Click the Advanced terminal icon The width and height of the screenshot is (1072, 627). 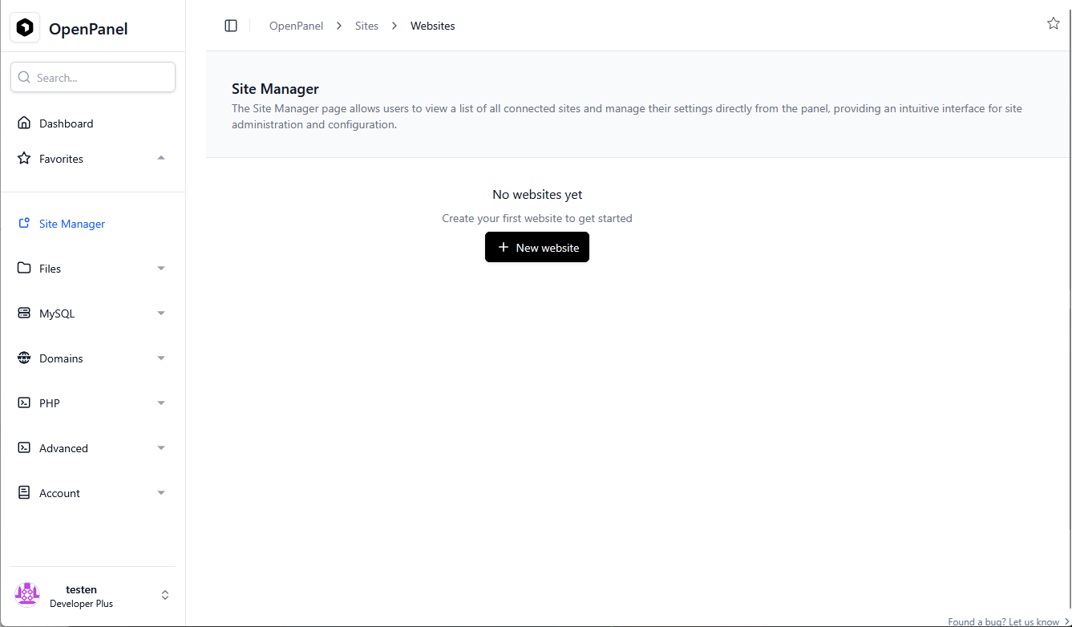tap(24, 448)
